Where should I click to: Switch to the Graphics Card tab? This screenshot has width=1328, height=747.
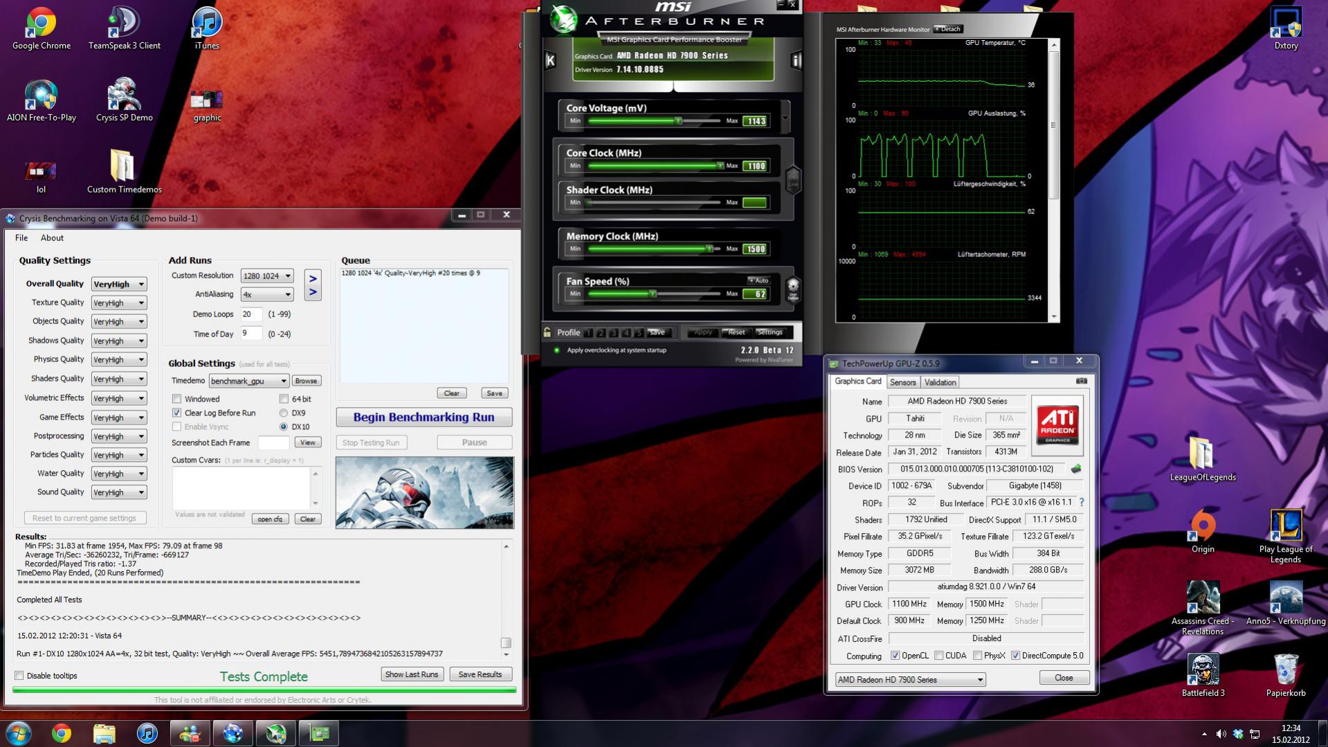(x=857, y=381)
